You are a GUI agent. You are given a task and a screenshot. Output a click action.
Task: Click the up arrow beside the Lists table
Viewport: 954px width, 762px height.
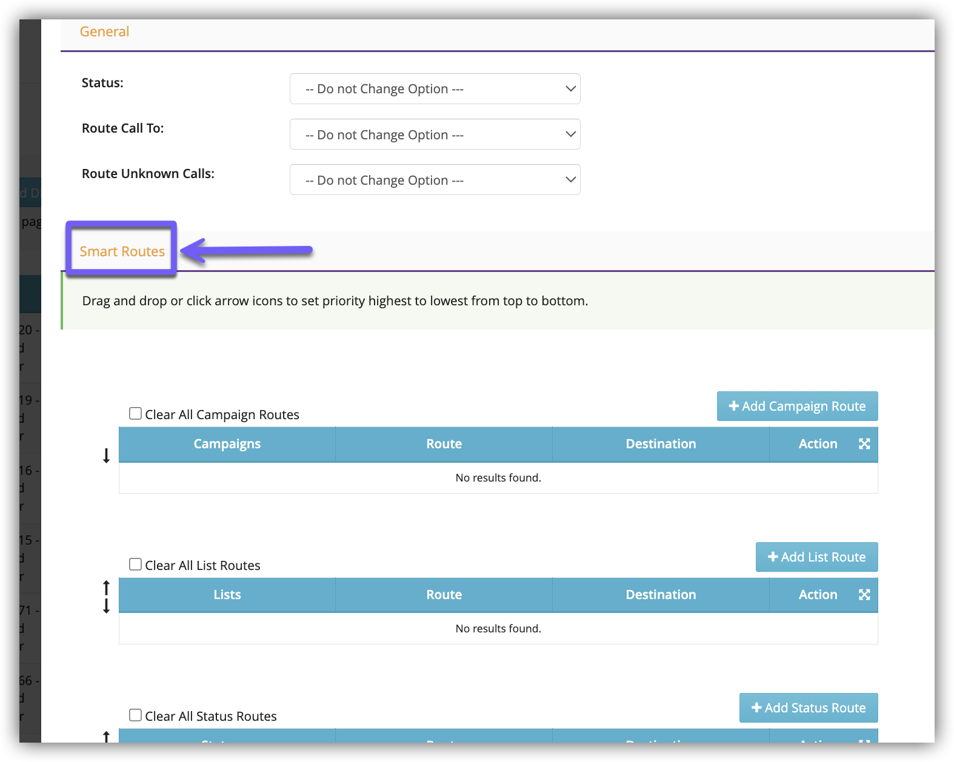[x=106, y=587]
